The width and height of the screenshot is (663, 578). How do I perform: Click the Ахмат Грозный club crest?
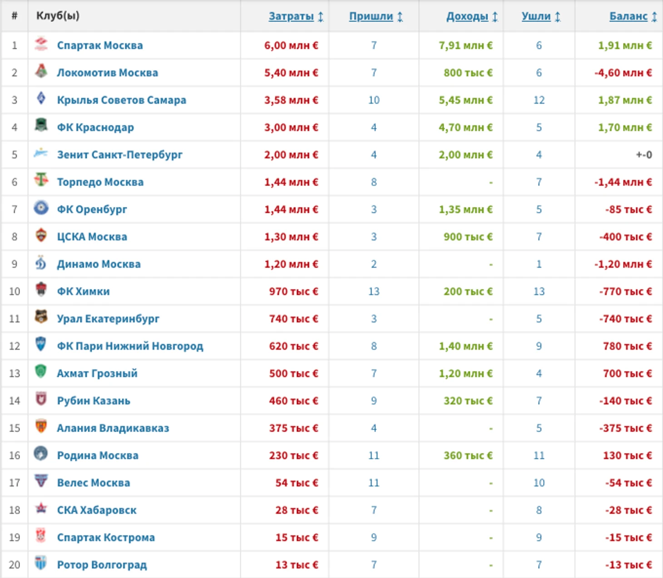coord(41,372)
